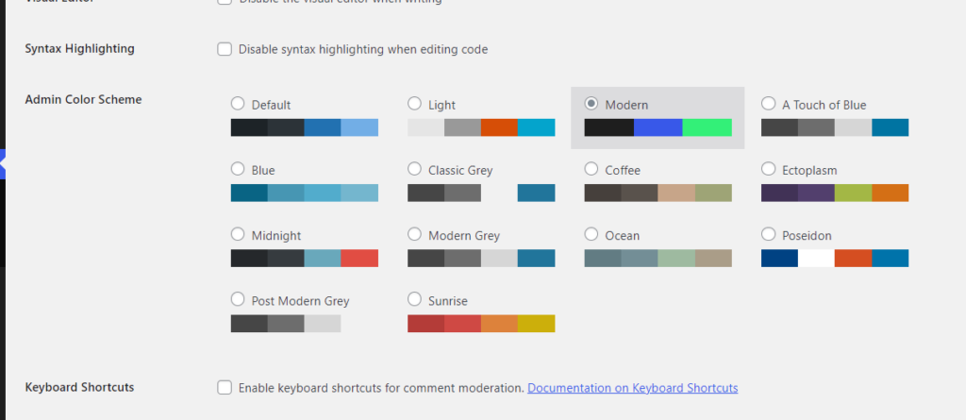Screen dimensions: 966x420
Task: Select the Ocean color scheme radio button
Action: click(591, 234)
